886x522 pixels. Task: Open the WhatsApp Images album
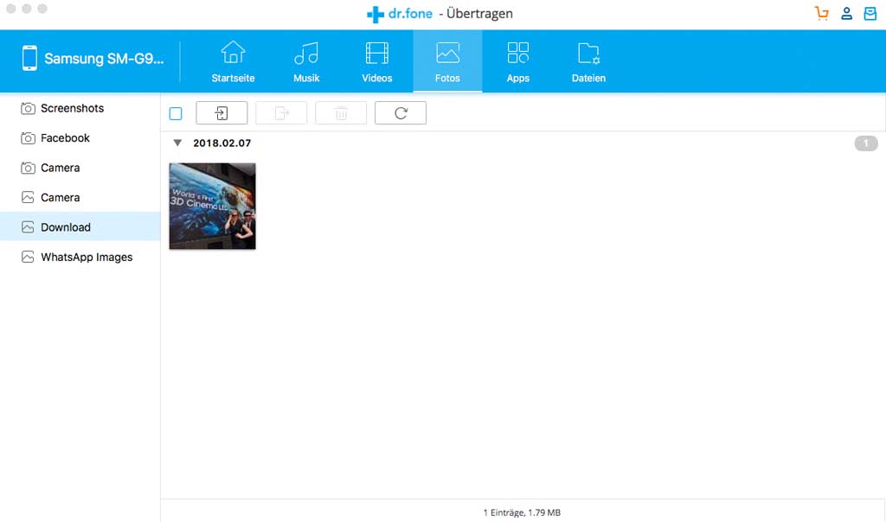87,257
